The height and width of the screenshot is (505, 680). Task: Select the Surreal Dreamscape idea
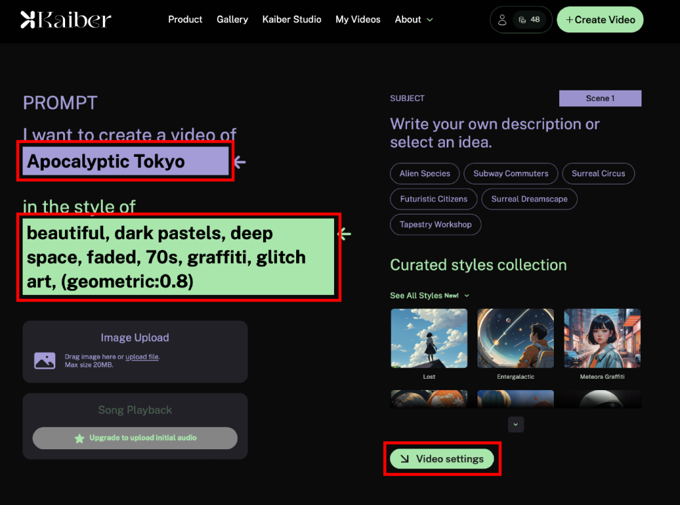529,199
